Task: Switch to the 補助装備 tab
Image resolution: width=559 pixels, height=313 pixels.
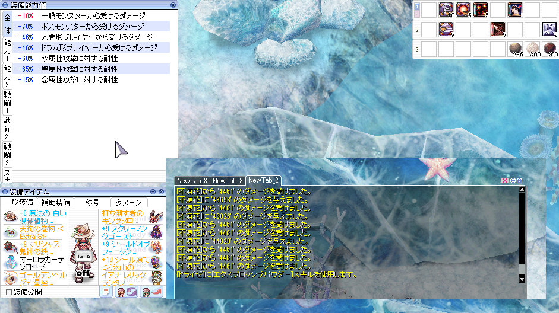Action: [x=55, y=203]
